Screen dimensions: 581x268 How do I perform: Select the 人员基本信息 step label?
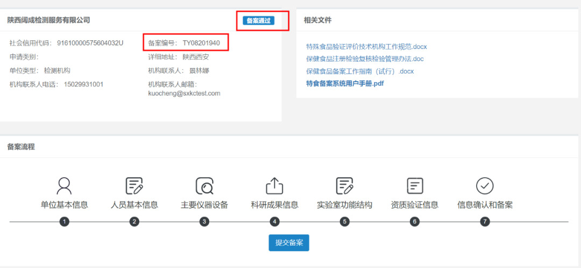tap(134, 205)
